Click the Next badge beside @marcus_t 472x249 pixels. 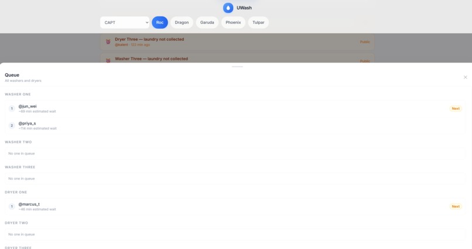pos(456,206)
